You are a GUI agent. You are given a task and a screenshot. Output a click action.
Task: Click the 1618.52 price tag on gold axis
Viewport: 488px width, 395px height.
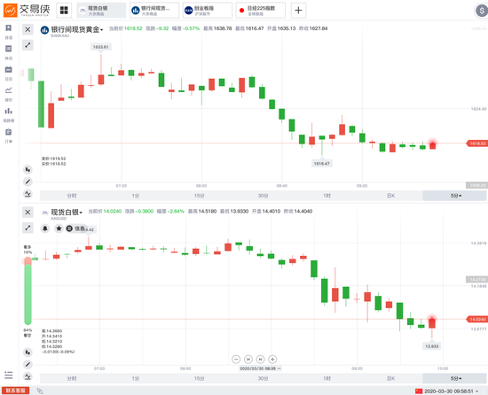tap(476, 143)
